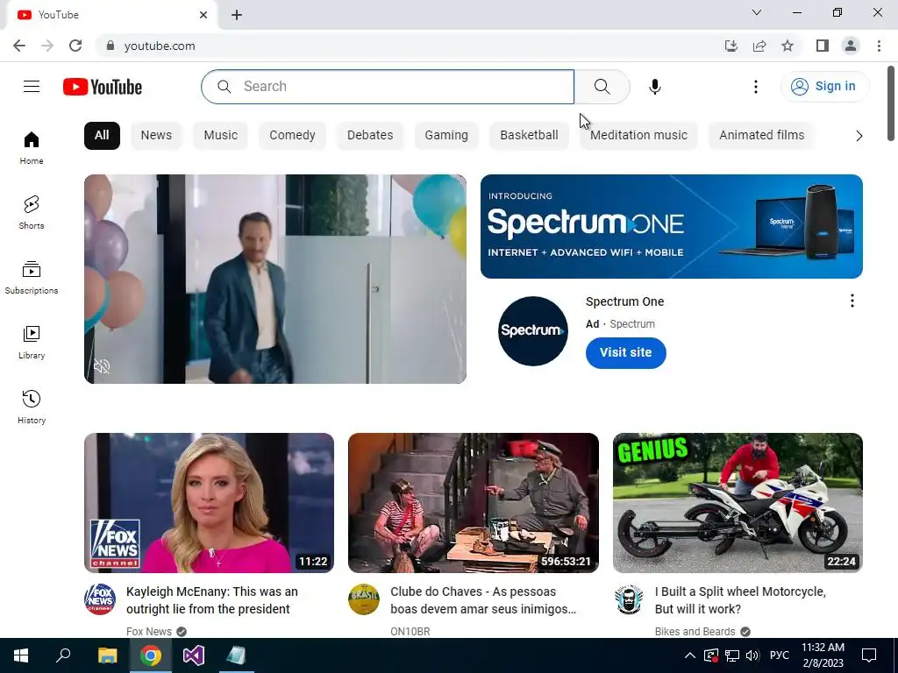This screenshot has width=898, height=673.
Task: Click Bikes and Beards channel name
Action: click(695, 631)
